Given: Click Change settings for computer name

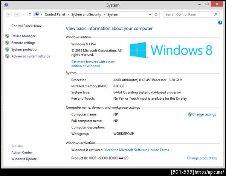Looking at the screenshot, I should (204, 115).
